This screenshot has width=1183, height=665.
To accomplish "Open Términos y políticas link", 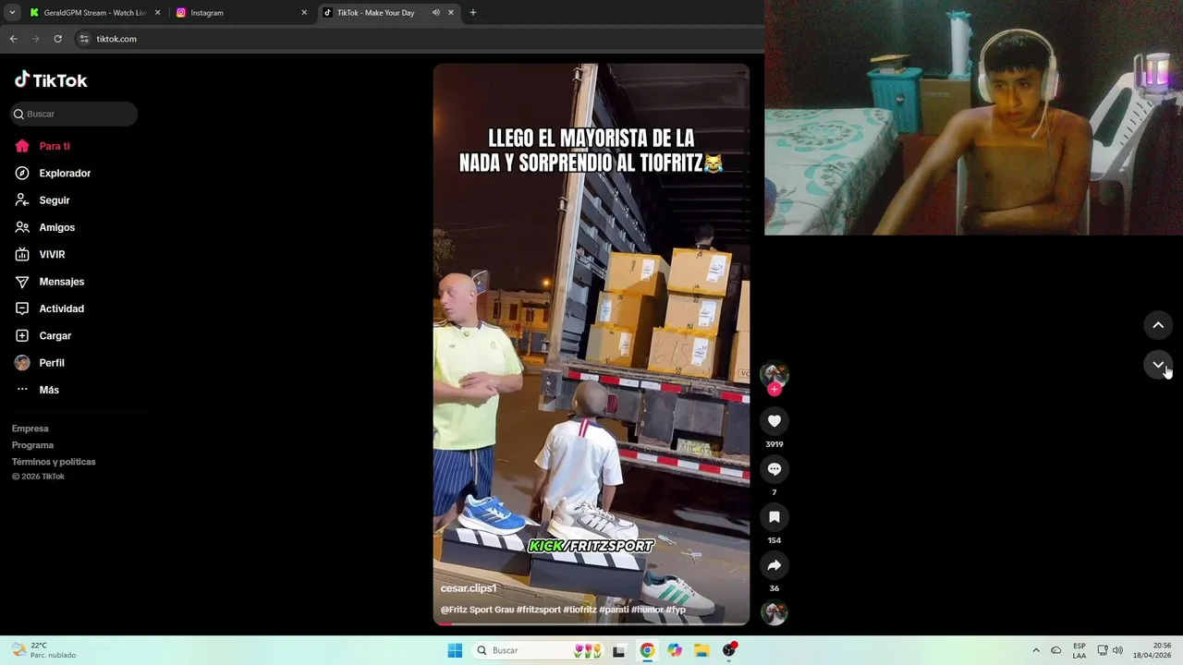I will (54, 462).
